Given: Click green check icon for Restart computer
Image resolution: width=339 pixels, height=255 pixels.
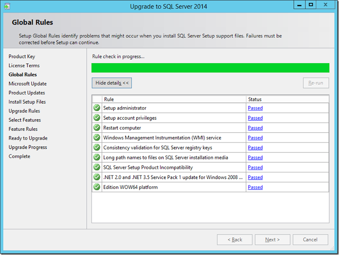Looking at the screenshot, I should coord(97,128).
